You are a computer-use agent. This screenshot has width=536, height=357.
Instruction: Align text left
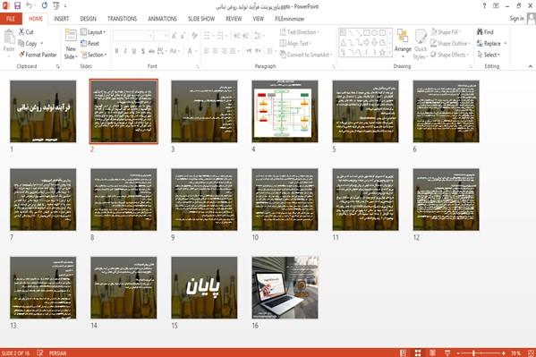tap(207, 51)
